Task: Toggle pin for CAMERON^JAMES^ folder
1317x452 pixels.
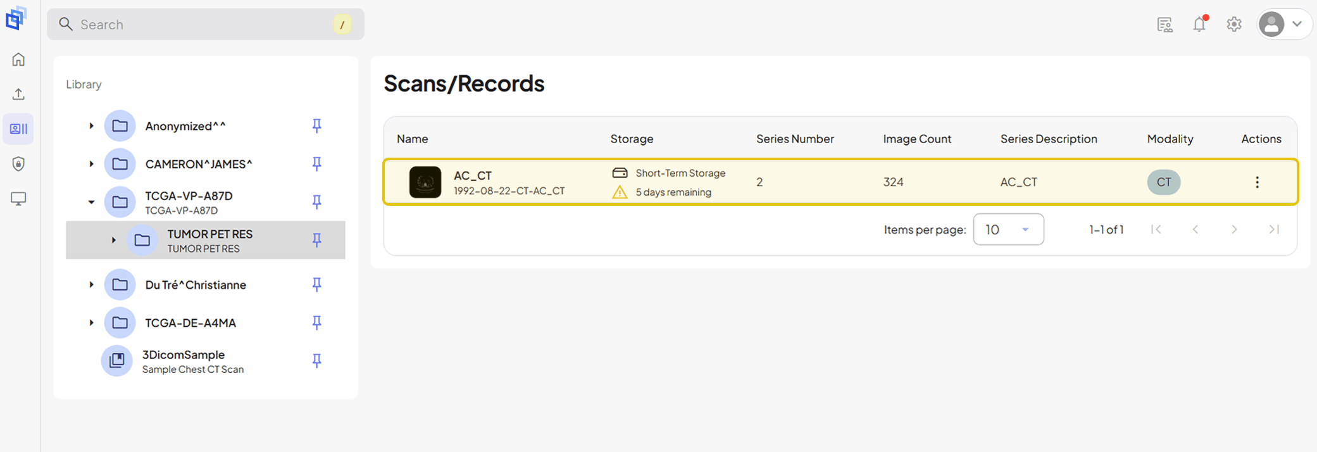Action: tap(317, 163)
